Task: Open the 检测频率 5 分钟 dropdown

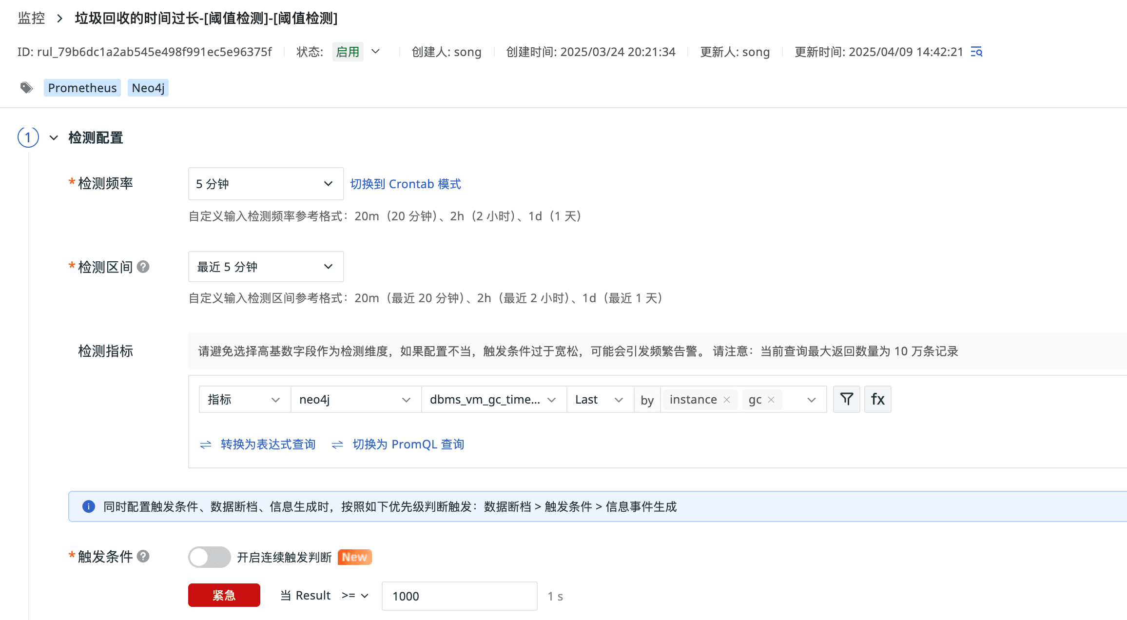Action: click(x=266, y=184)
